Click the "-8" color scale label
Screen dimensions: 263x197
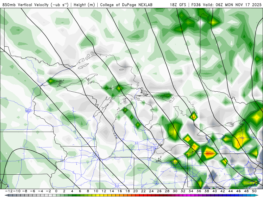coord(24,191)
